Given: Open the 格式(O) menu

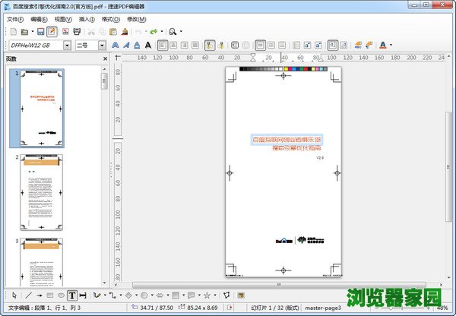Looking at the screenshot, I should point(110,18).
